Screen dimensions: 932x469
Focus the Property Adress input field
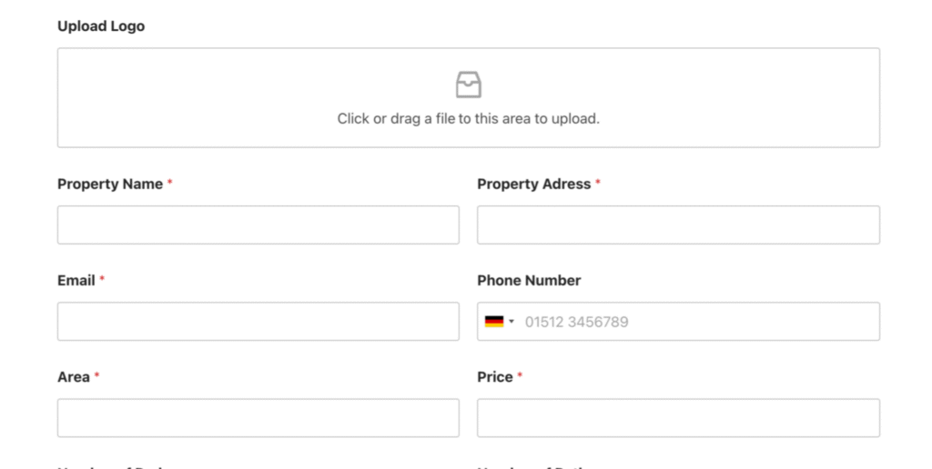(x=678, y=225)
